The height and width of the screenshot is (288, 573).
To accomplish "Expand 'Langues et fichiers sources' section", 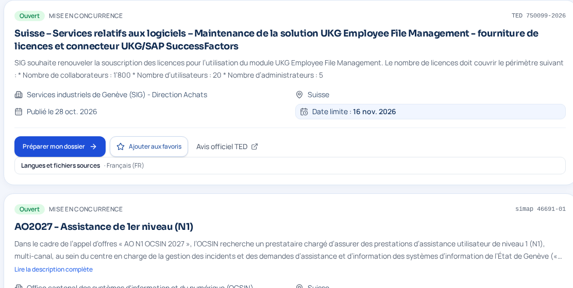I will pos(290,166).
